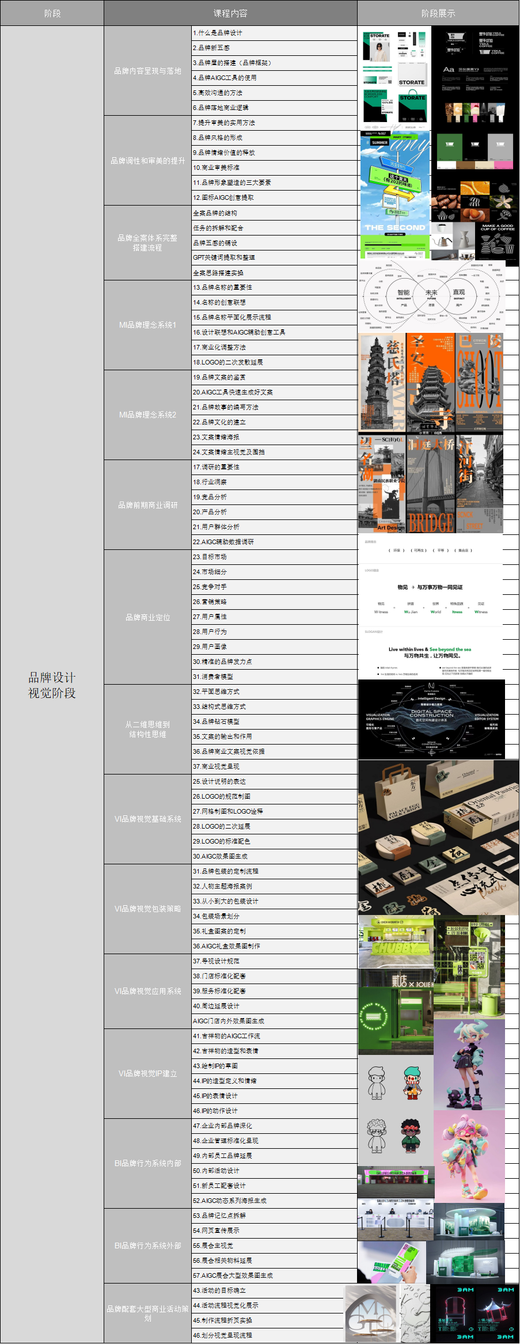Select the 品牌前期商业调研 module cell
The height and width of the screenshot is (1344, 520).
click(x=147, y=505)
